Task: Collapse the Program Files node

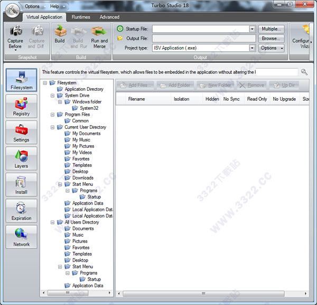Action: coord(52,115)
